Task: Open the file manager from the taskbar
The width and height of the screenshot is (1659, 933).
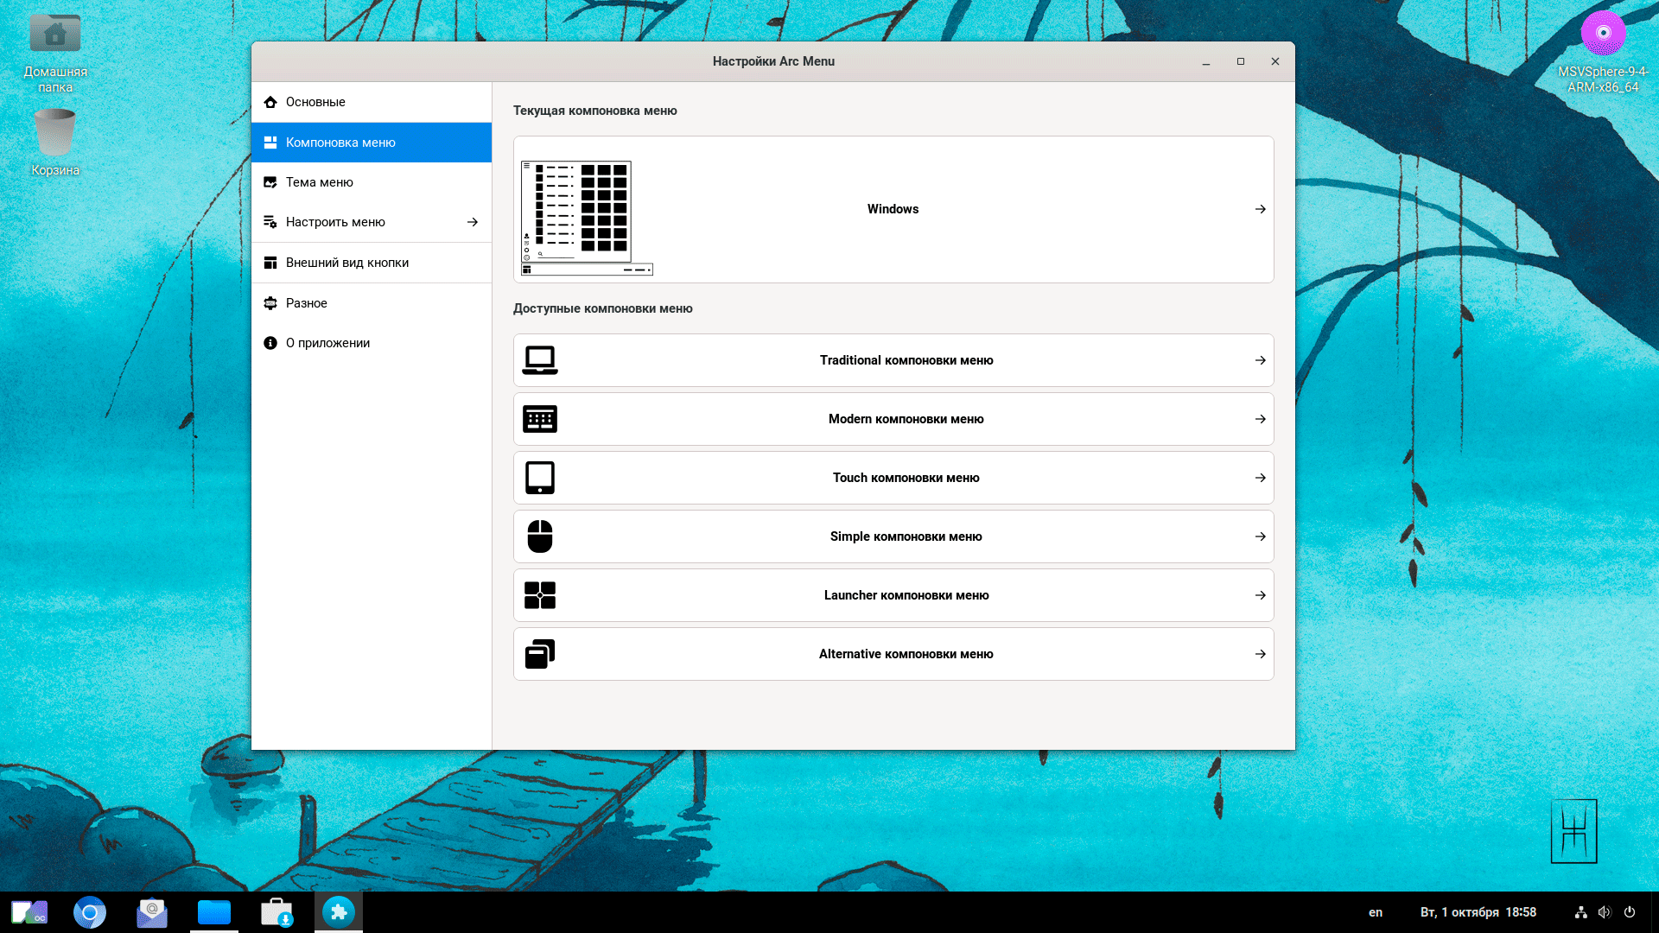Action: (214, 912)
